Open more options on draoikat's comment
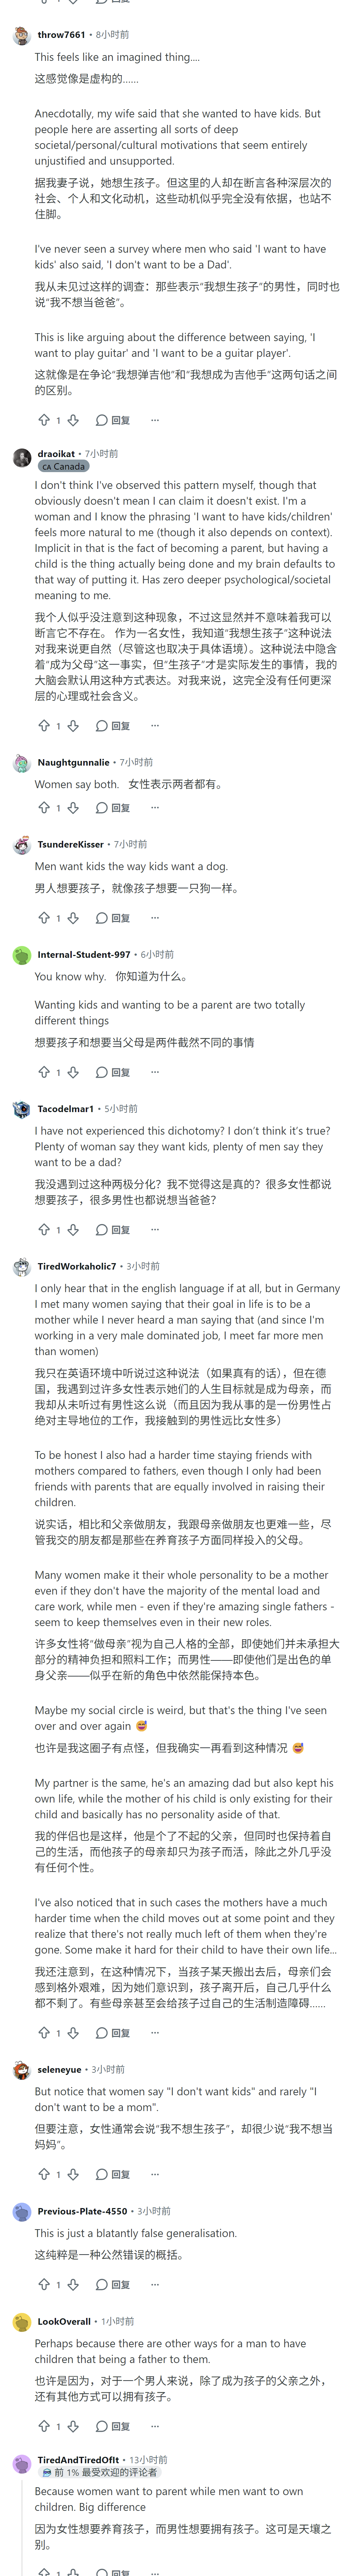Screen dimensions: 350x2576 coord(155,725)
